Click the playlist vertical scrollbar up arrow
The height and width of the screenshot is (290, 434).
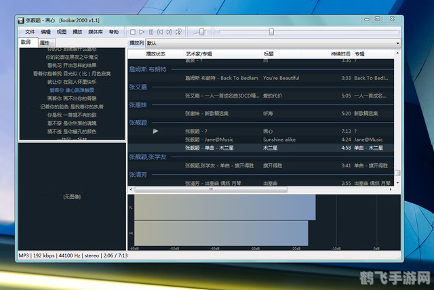pyautogui.click(x=397, y=53)
